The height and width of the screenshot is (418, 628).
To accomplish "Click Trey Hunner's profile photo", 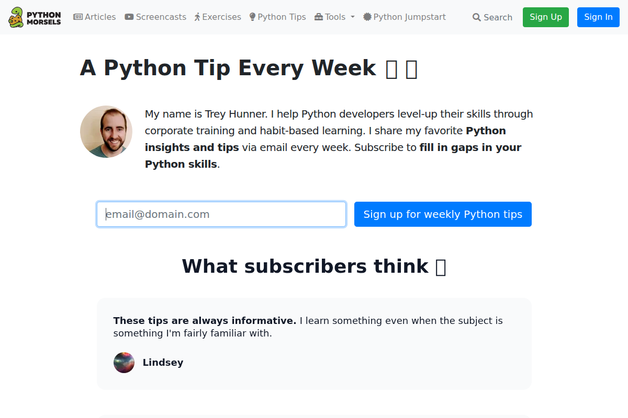I will click(106, 132).
